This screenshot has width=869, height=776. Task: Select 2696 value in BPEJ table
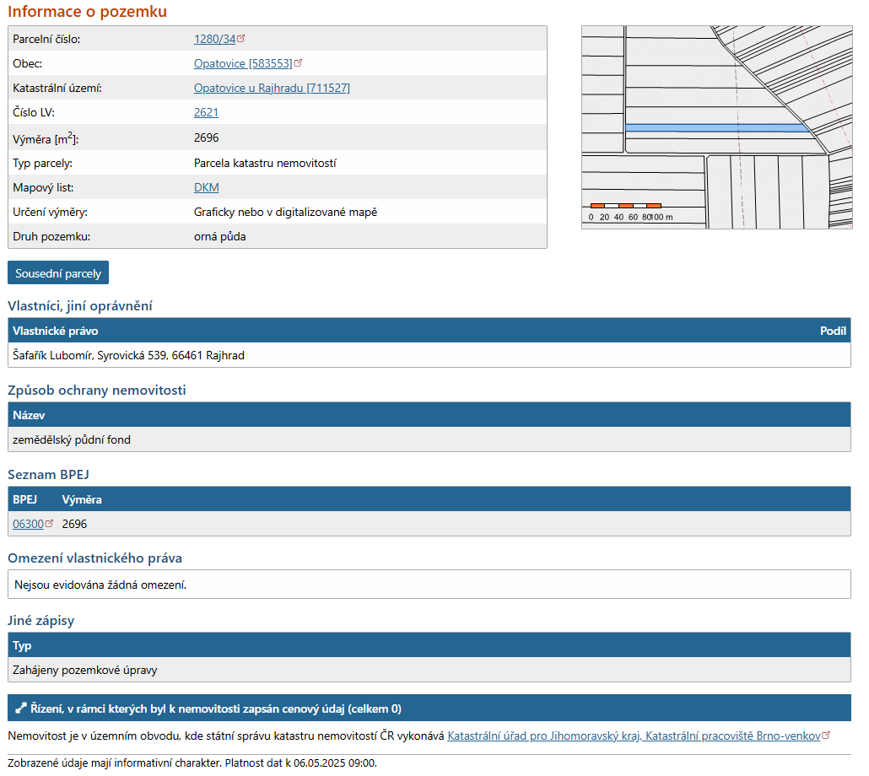pos(74,524)
